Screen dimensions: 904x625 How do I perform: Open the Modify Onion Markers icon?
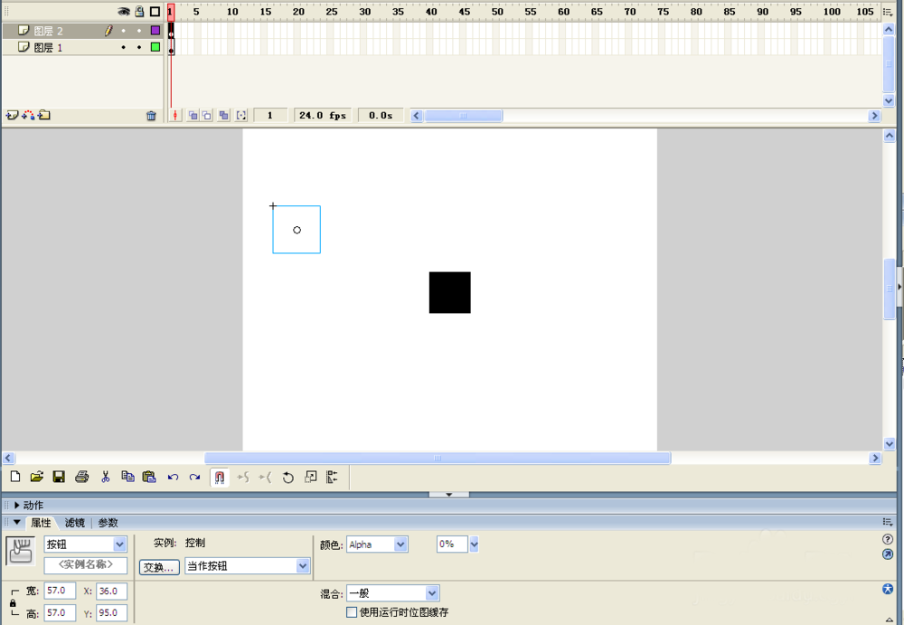(241, 116)
